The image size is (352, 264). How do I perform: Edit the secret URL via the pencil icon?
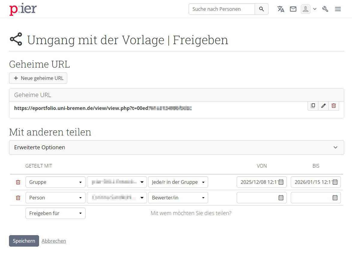tap(323, 106)
